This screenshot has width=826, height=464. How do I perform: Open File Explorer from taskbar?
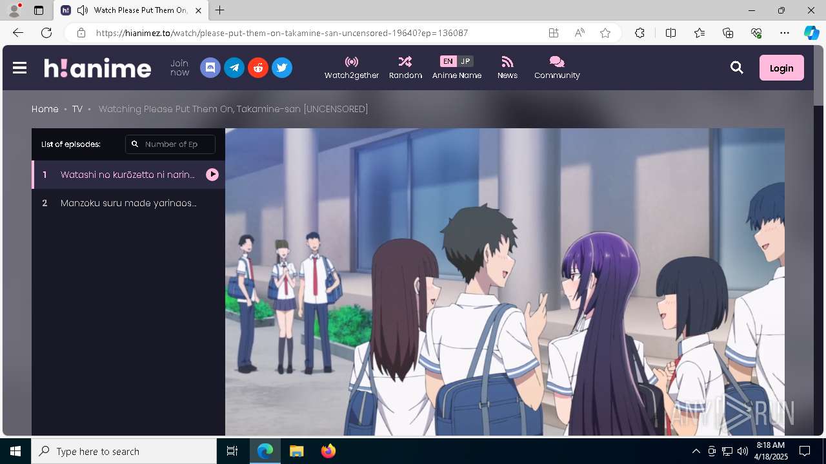pos(296,451)
